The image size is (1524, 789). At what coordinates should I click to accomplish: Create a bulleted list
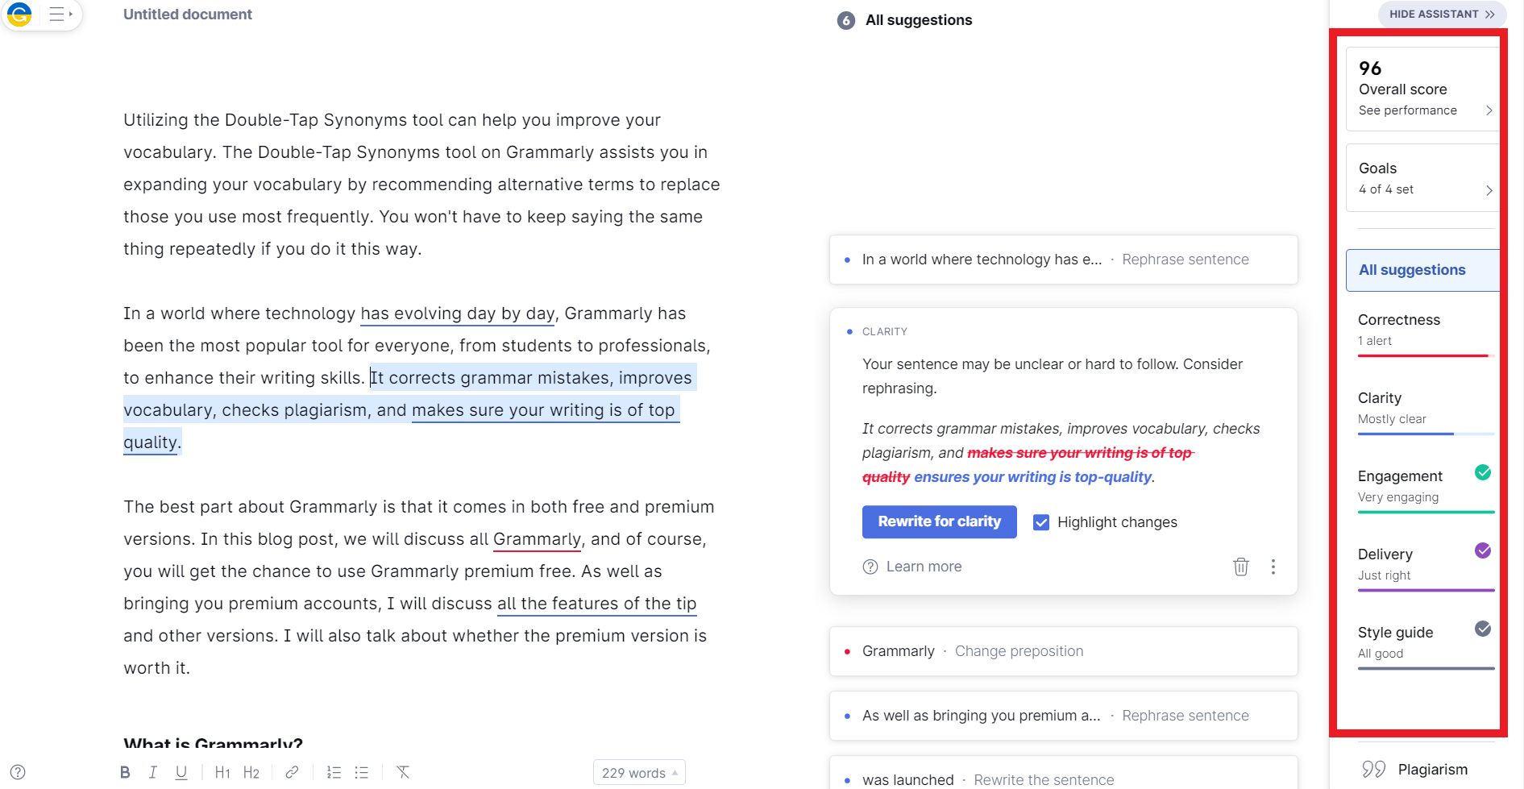tap(361, 771)
